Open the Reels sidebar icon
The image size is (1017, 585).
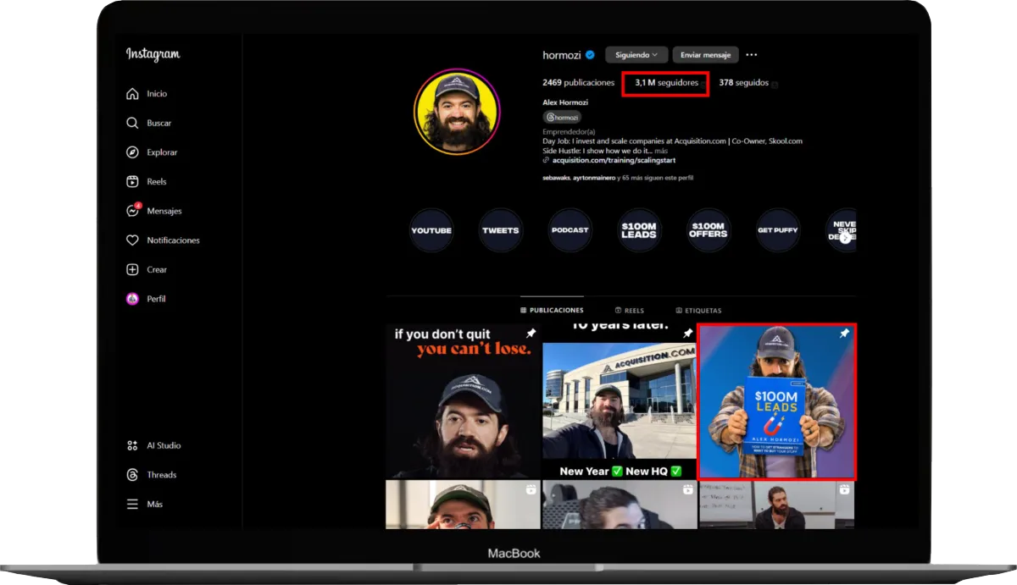(x=132, y=181)
